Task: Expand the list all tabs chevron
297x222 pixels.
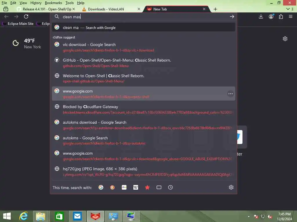Action: [288, 9]
